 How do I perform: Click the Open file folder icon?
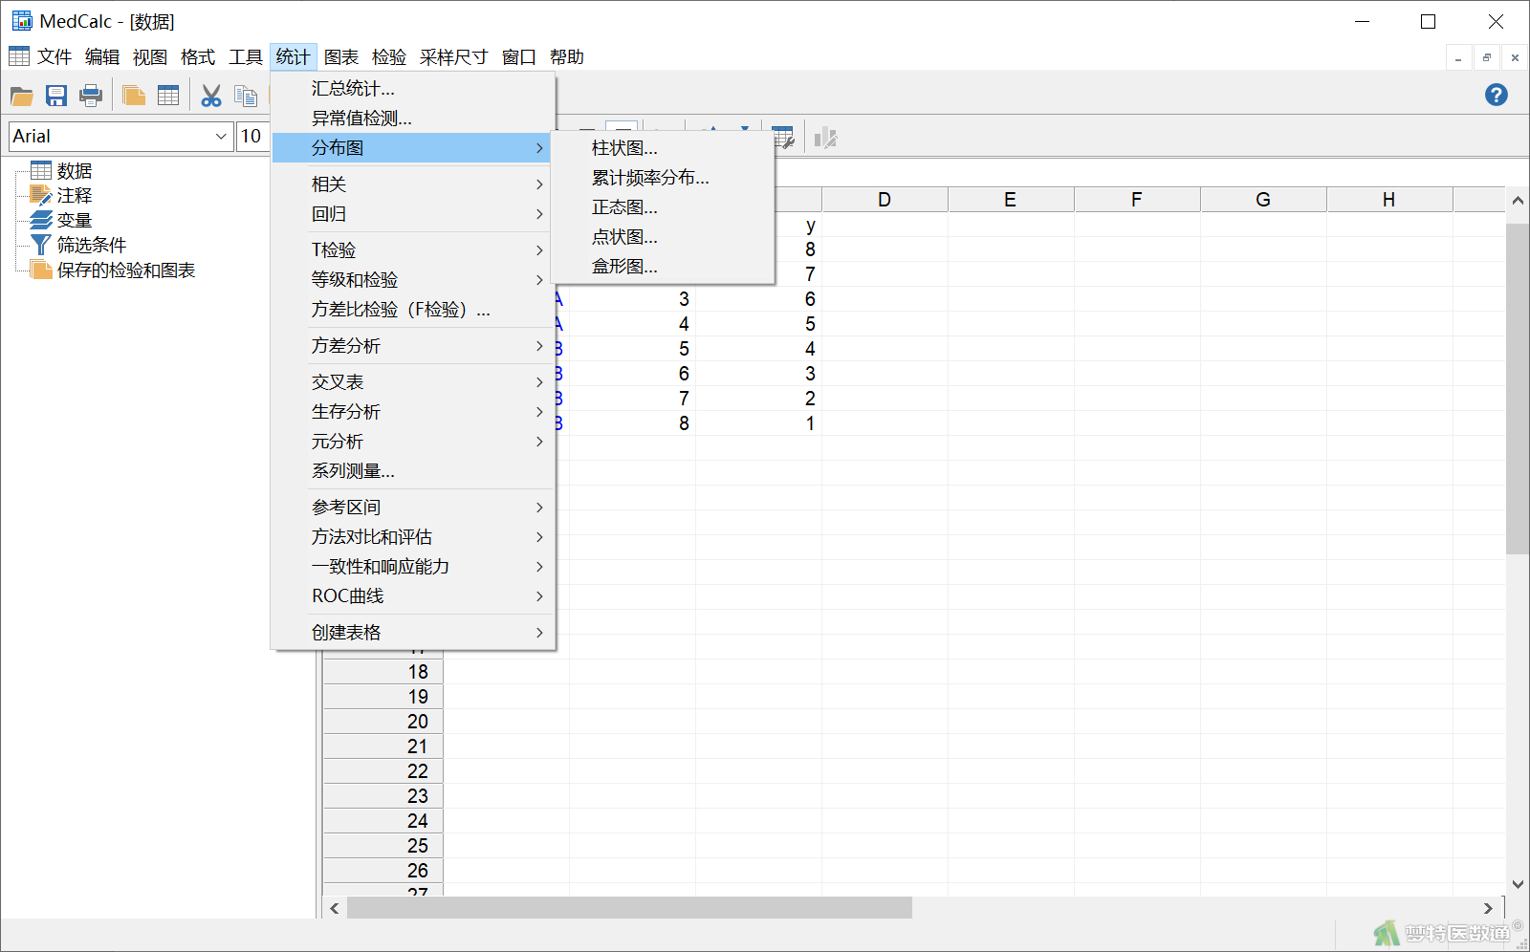21,96
